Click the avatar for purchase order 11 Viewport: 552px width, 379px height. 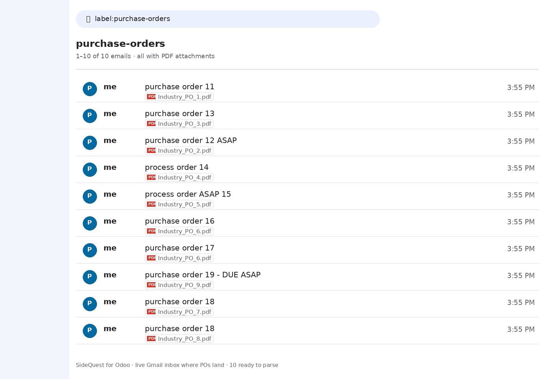pos(90,89)
